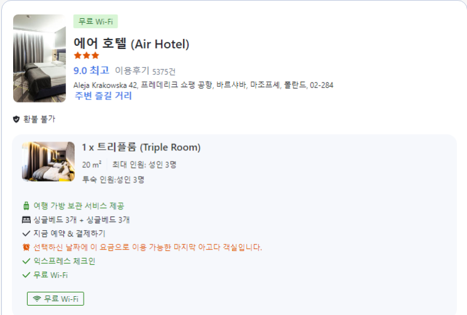Select the 1 x 트리플룸 (Triple Room) heading
This screenshot has width=467, height=315.
pos(141,148)
